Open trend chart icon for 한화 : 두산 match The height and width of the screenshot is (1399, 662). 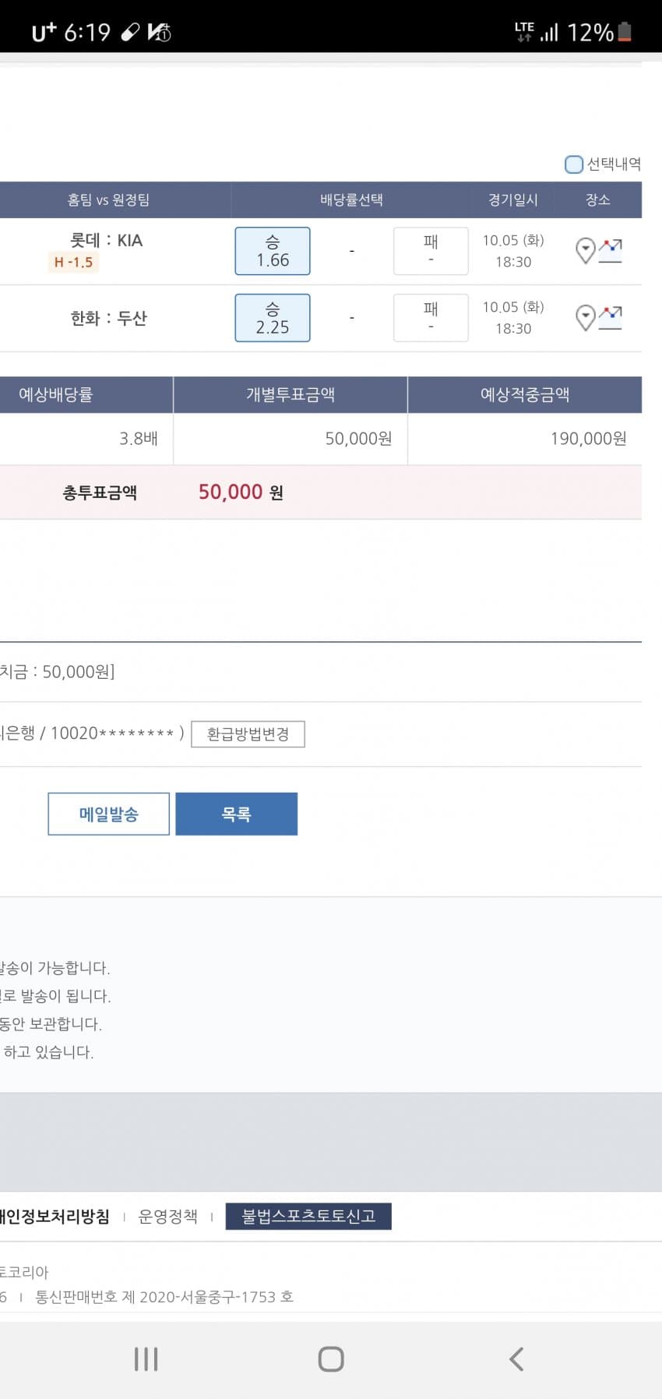(611, 318)
